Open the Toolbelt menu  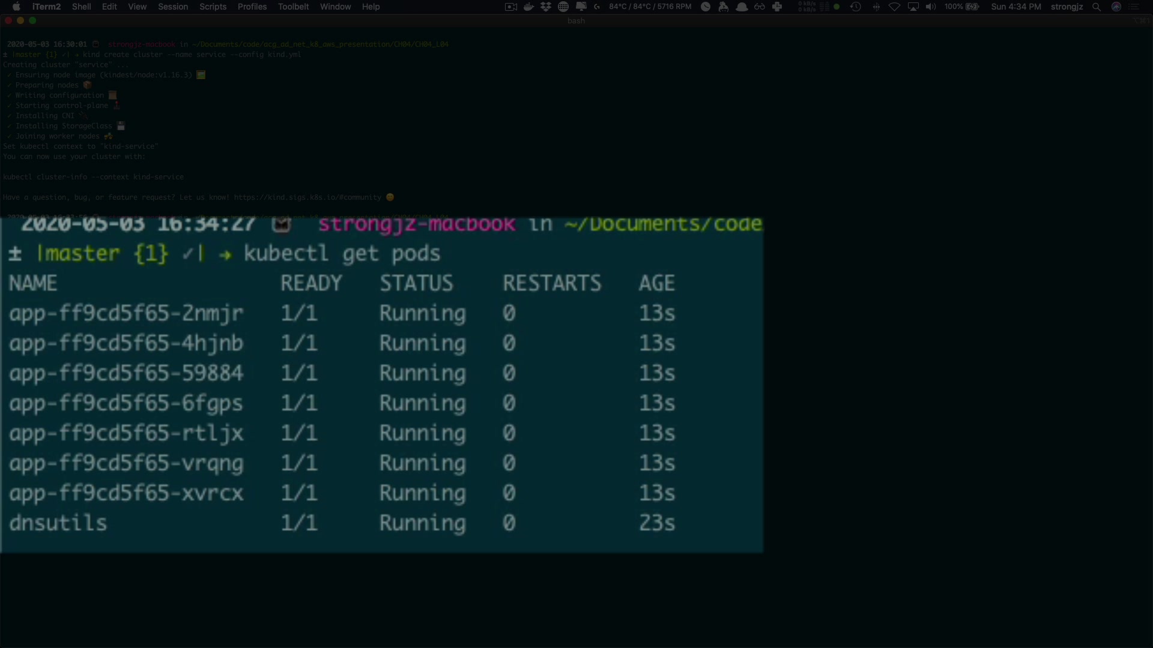coord(293,7)
